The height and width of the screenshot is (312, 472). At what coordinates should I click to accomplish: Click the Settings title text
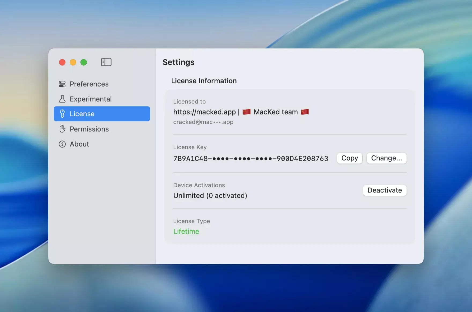tap(178, 62)
